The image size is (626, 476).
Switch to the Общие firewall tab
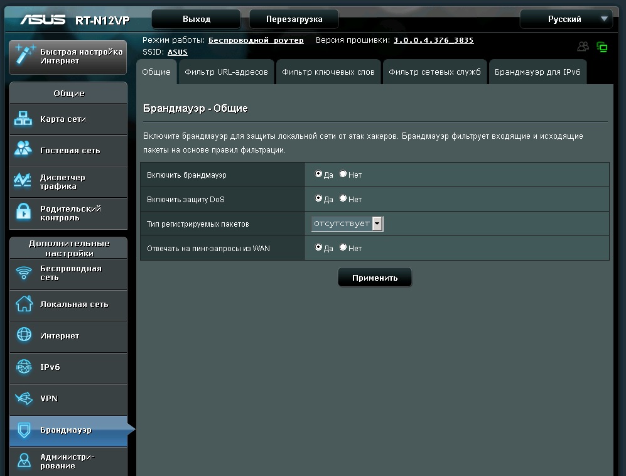coord(156,72)
